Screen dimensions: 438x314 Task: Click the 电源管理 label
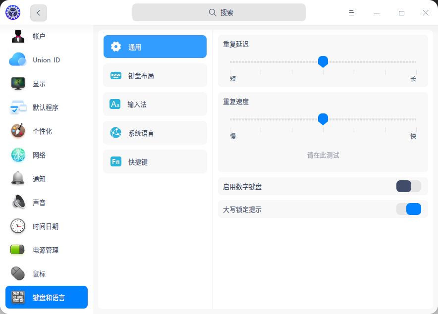point(46,250)
